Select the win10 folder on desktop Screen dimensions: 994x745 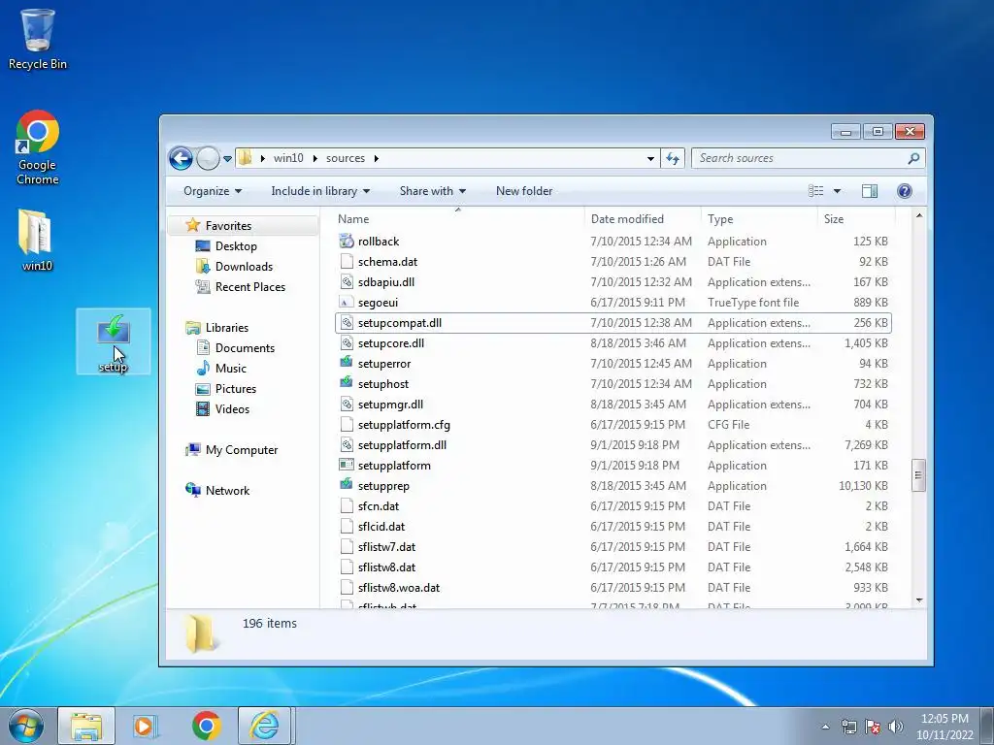[37, 240]
